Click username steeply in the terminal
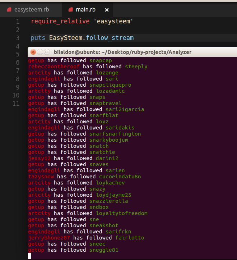This screenshot has height=260, width=237. [x=136, y=67]
